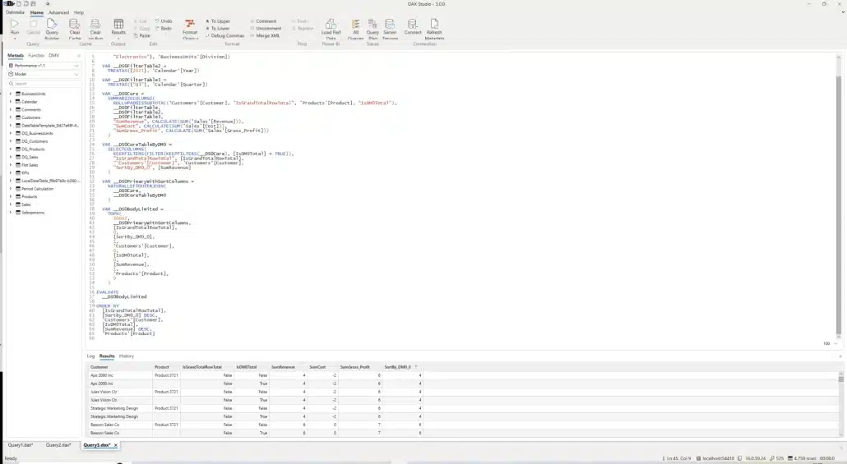Click the metadata Search field
Viewport: 847px width, 464px height.
click(x=43, y=84)
